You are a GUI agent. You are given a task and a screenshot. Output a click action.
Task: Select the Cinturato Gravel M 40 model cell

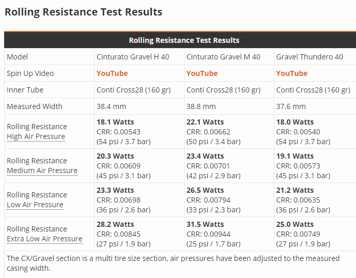(x=223, y=57)
